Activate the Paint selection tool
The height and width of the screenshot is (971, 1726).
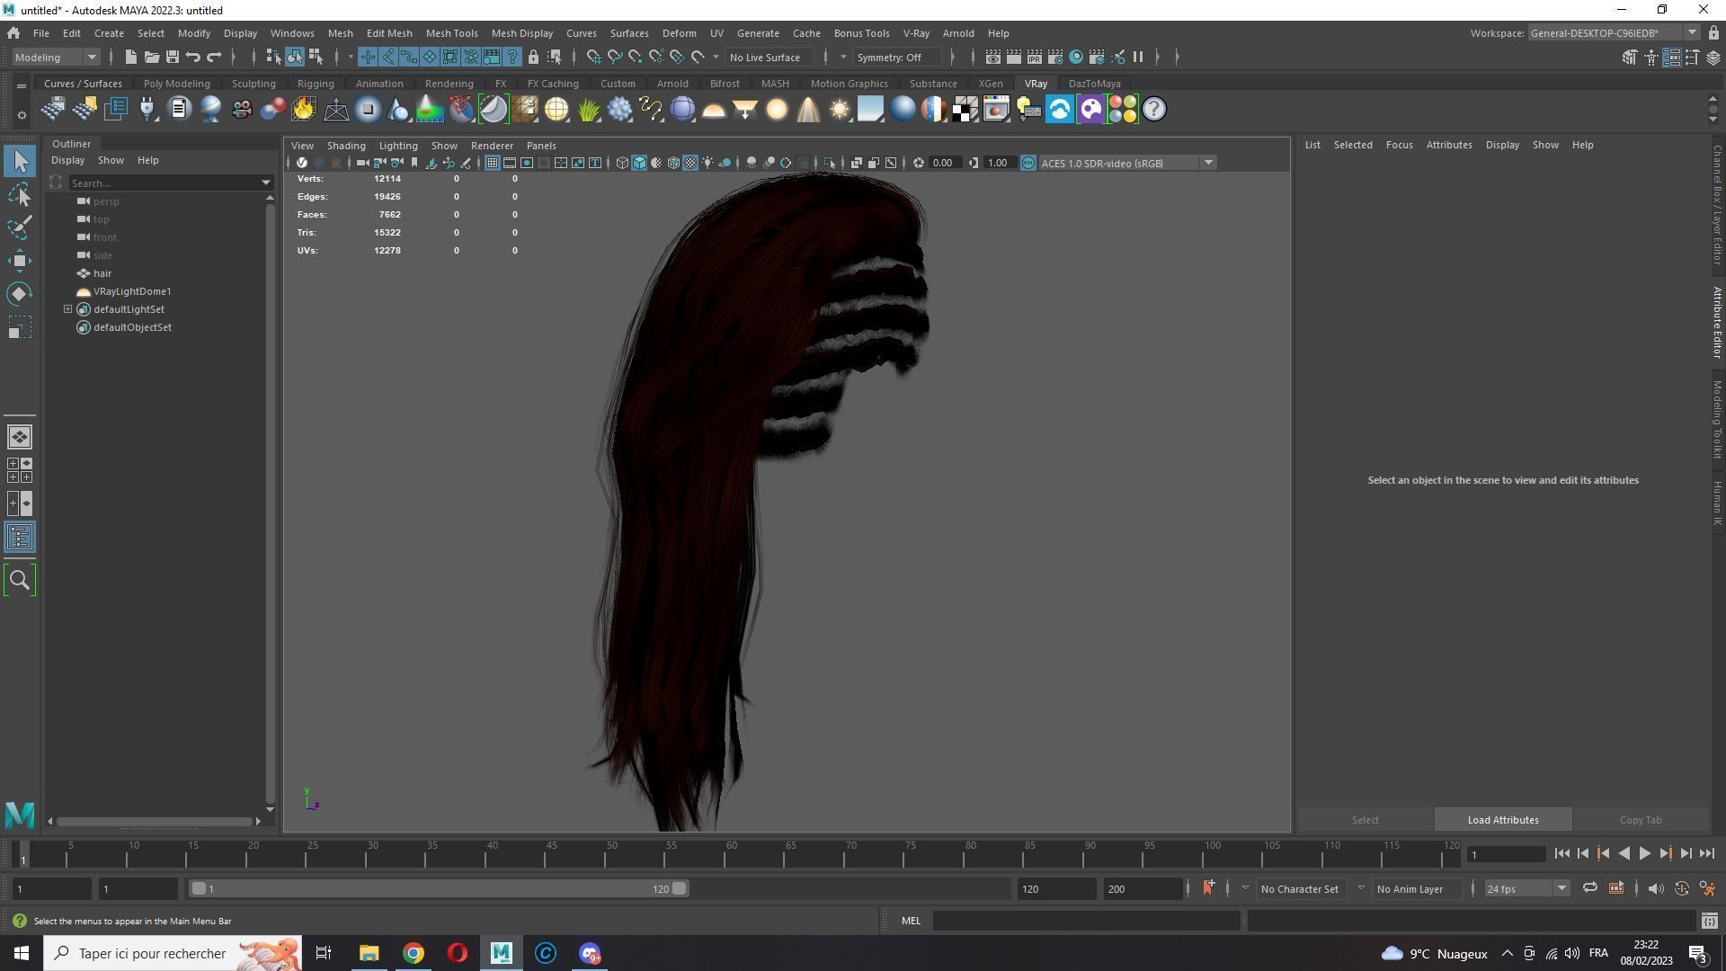(20, 227)
